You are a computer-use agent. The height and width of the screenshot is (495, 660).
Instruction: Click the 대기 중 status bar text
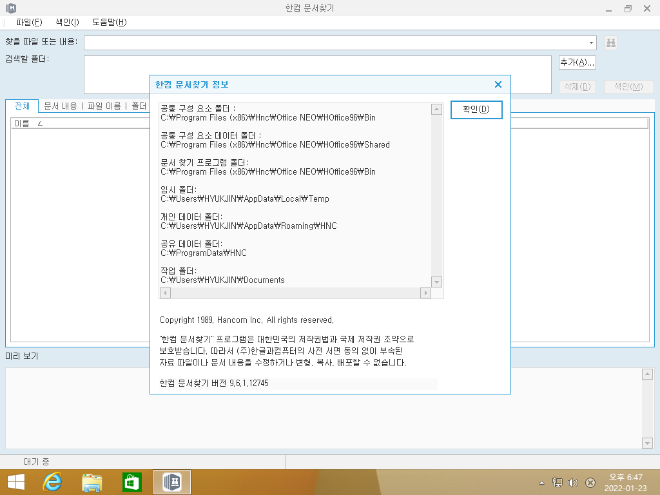pyautogui.click(x=36, y=461)
